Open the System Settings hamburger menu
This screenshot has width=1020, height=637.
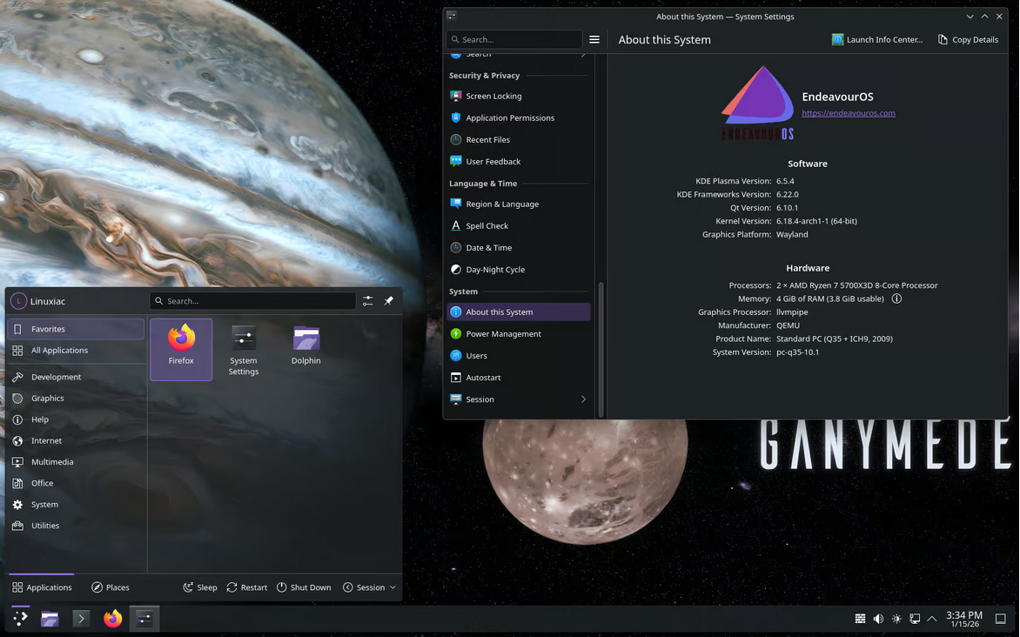click(x=595, y=39)
